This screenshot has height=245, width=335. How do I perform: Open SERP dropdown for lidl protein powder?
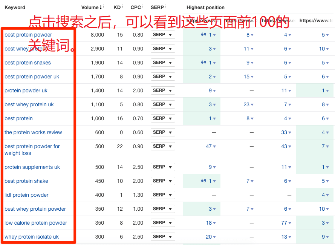click(x=163, y=195)
